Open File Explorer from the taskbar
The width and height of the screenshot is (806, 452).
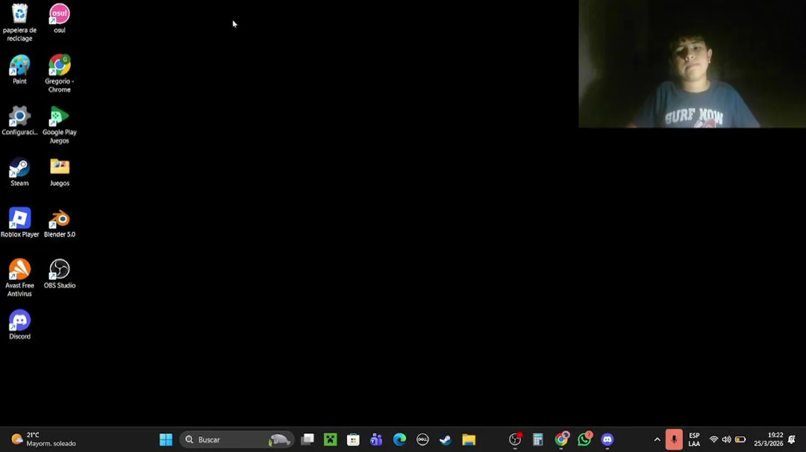click(468, 439)
